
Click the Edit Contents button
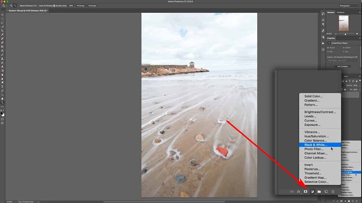342,66
